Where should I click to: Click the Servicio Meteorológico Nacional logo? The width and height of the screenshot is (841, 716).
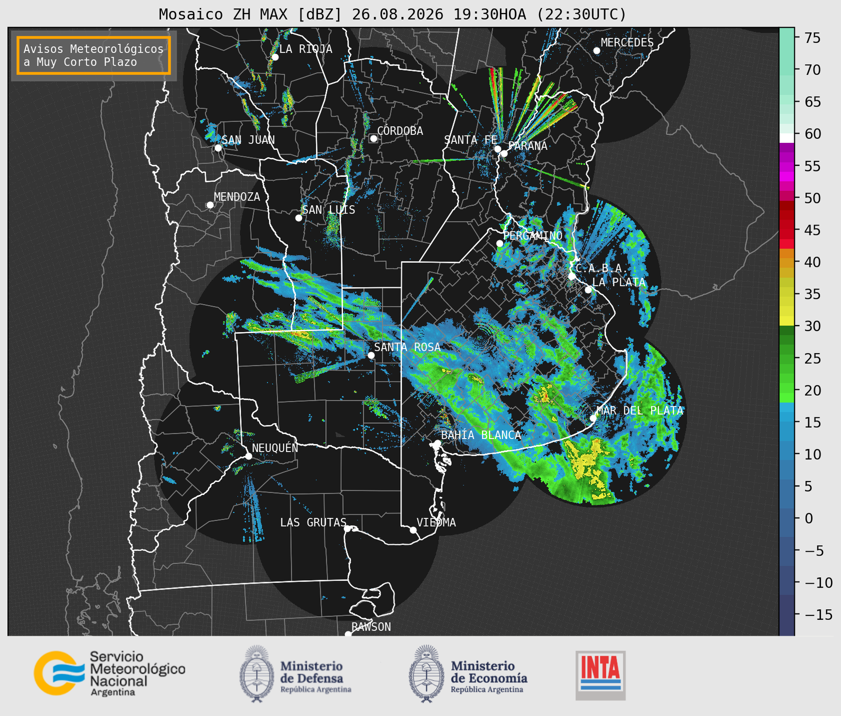pos(110,673)
